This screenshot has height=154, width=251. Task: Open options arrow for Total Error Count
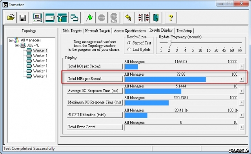point(242,127)
